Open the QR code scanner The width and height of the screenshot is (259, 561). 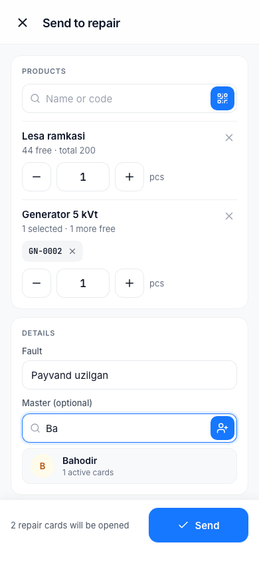pyautogui.click(x=222, y=98)
